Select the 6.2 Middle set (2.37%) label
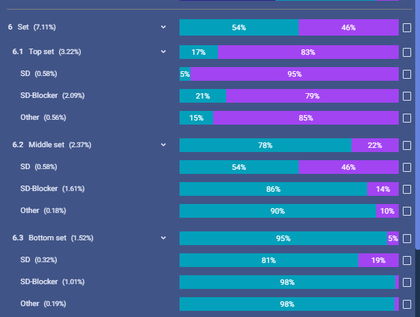420x317 pixels. [x=51, y=145]
